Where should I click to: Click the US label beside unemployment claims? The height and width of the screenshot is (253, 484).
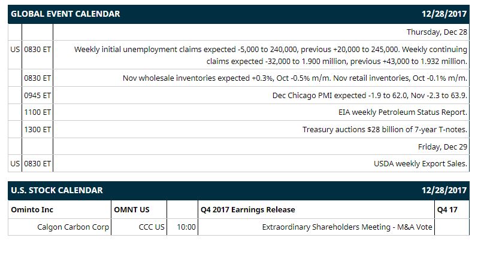(15, 49)
